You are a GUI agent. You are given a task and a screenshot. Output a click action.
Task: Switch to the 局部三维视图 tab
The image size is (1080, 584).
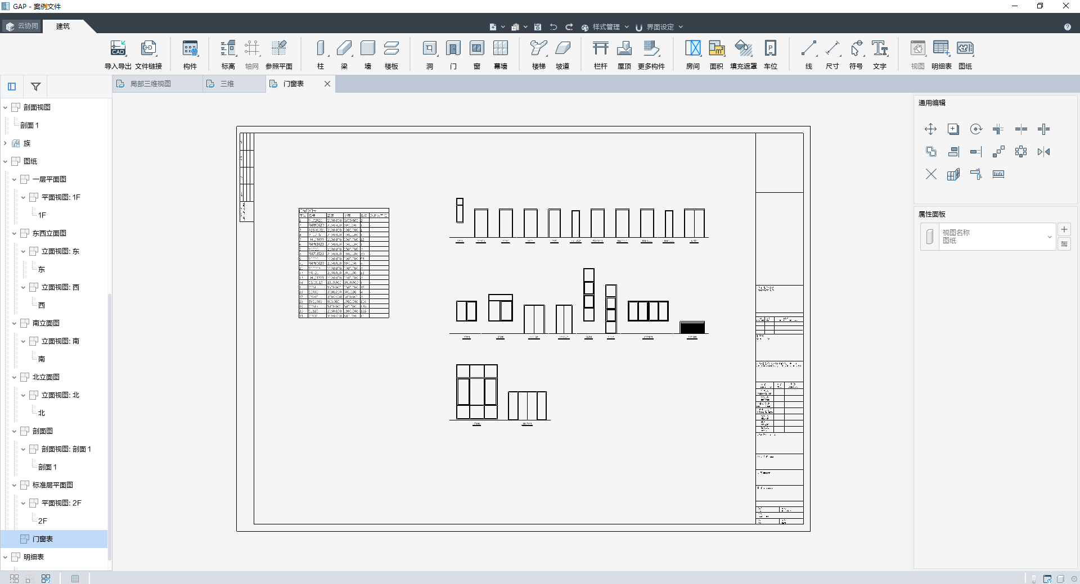157,84
